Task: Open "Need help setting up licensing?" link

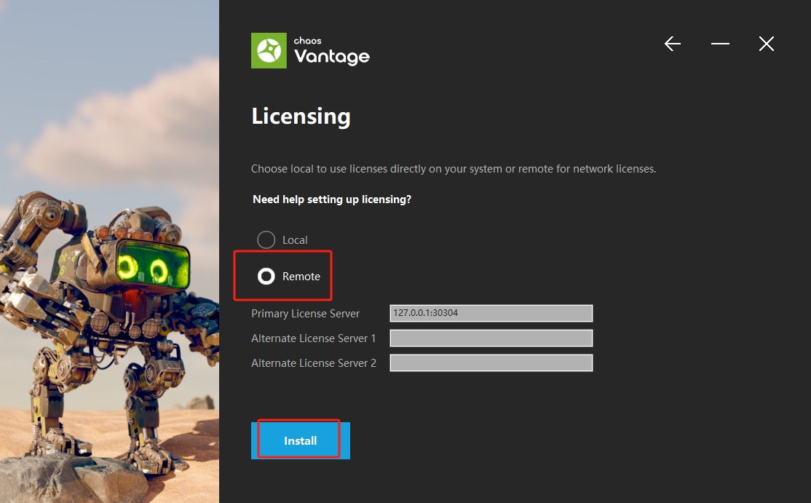Action: pos(332,199)
